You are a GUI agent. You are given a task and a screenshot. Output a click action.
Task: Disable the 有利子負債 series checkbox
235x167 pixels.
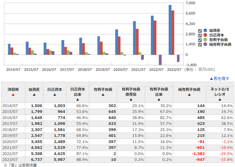200,40
